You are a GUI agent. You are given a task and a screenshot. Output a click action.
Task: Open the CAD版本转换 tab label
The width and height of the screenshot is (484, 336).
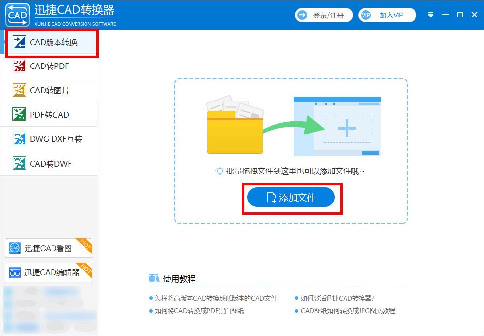[53, 42]
